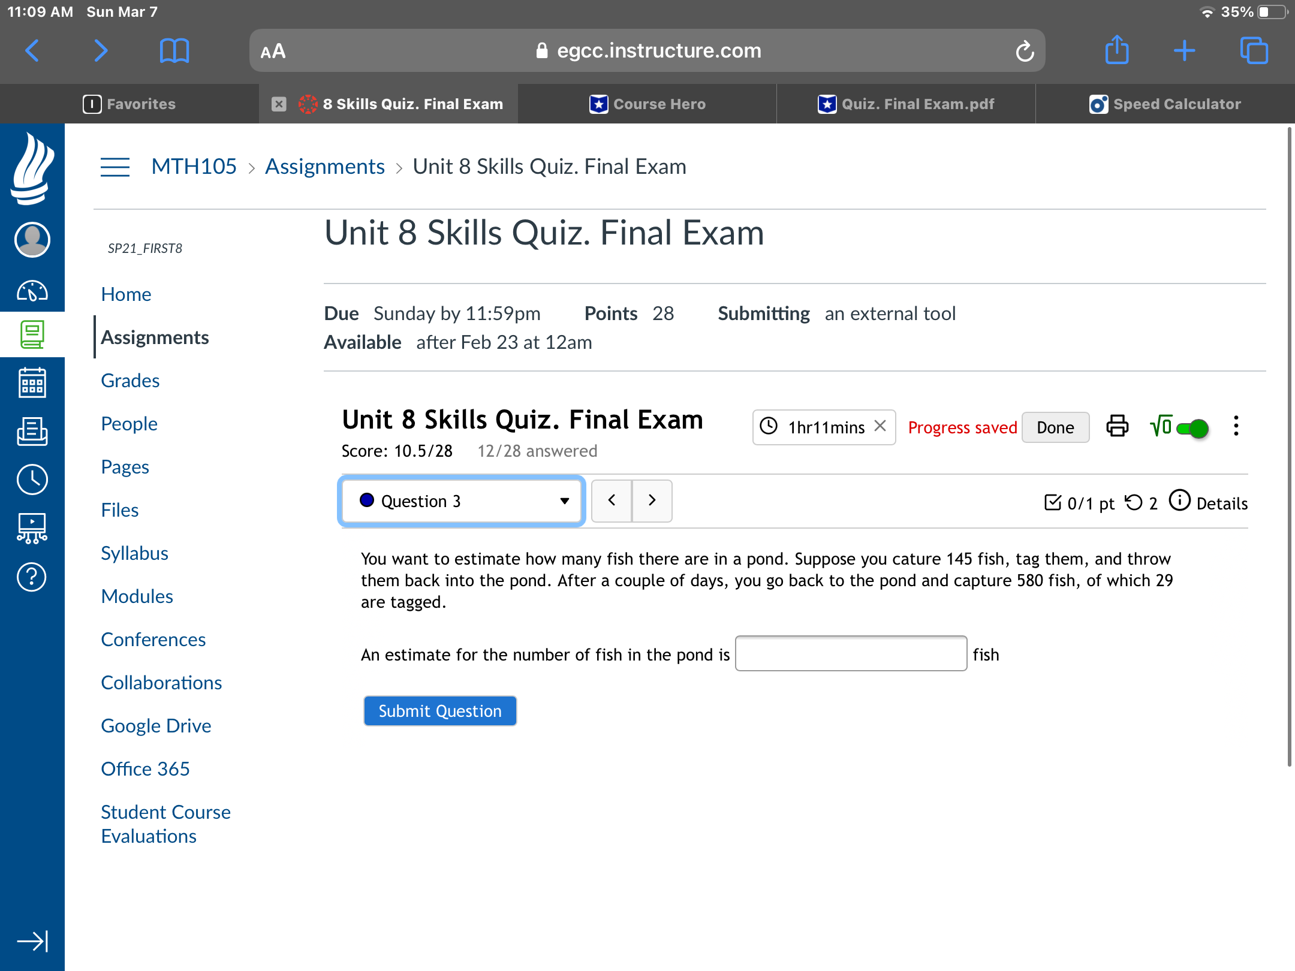Click the Help question mark icon
This screenshot has width=1295, height=971.
(32, 577)
